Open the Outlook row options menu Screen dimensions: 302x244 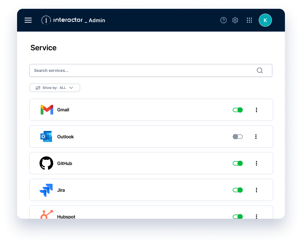(256, 136)
